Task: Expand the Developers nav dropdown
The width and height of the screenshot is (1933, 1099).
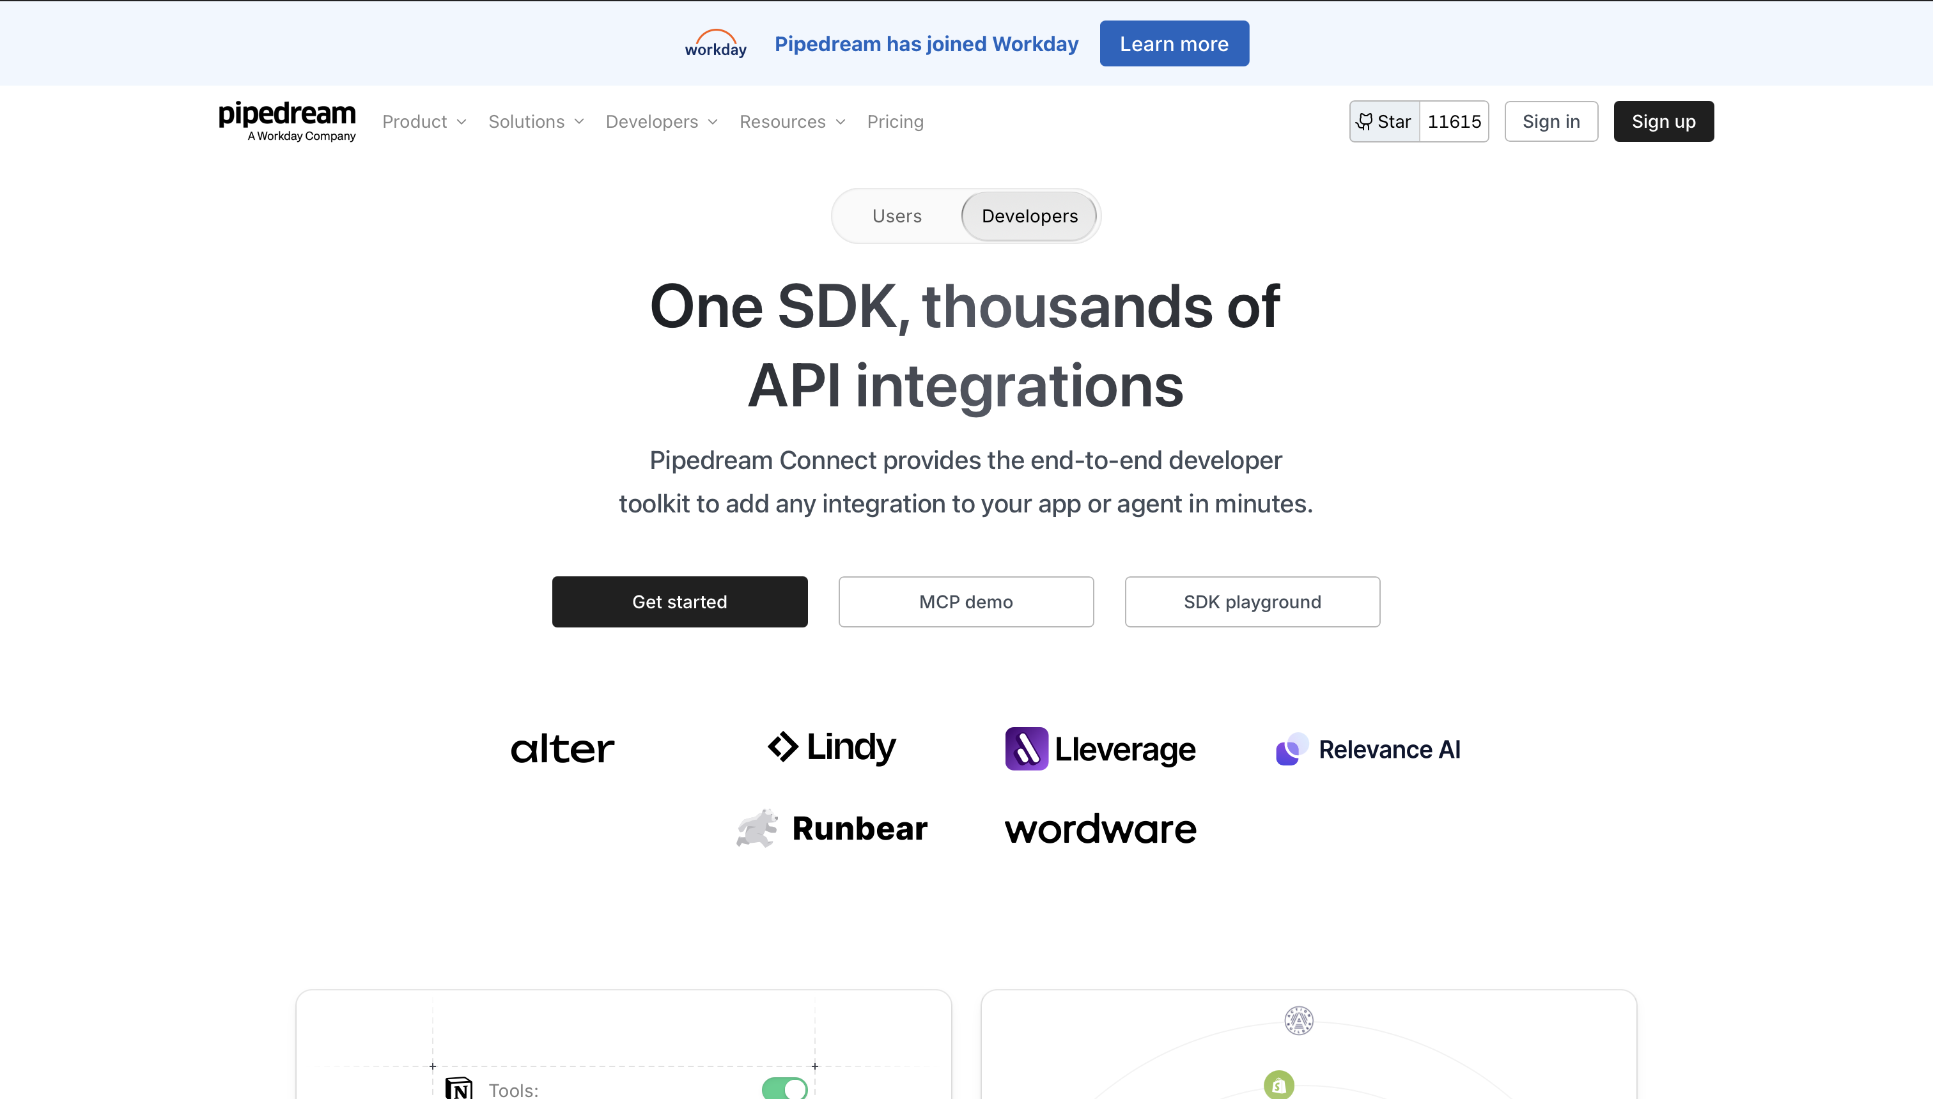Action: click(662, 121)
